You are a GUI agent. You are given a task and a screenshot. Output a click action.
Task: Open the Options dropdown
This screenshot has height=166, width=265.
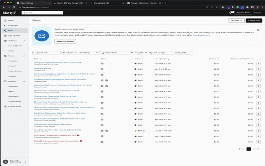coord(236,20)
